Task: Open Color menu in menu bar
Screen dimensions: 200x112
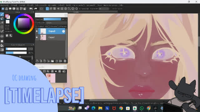Action: 61,5
